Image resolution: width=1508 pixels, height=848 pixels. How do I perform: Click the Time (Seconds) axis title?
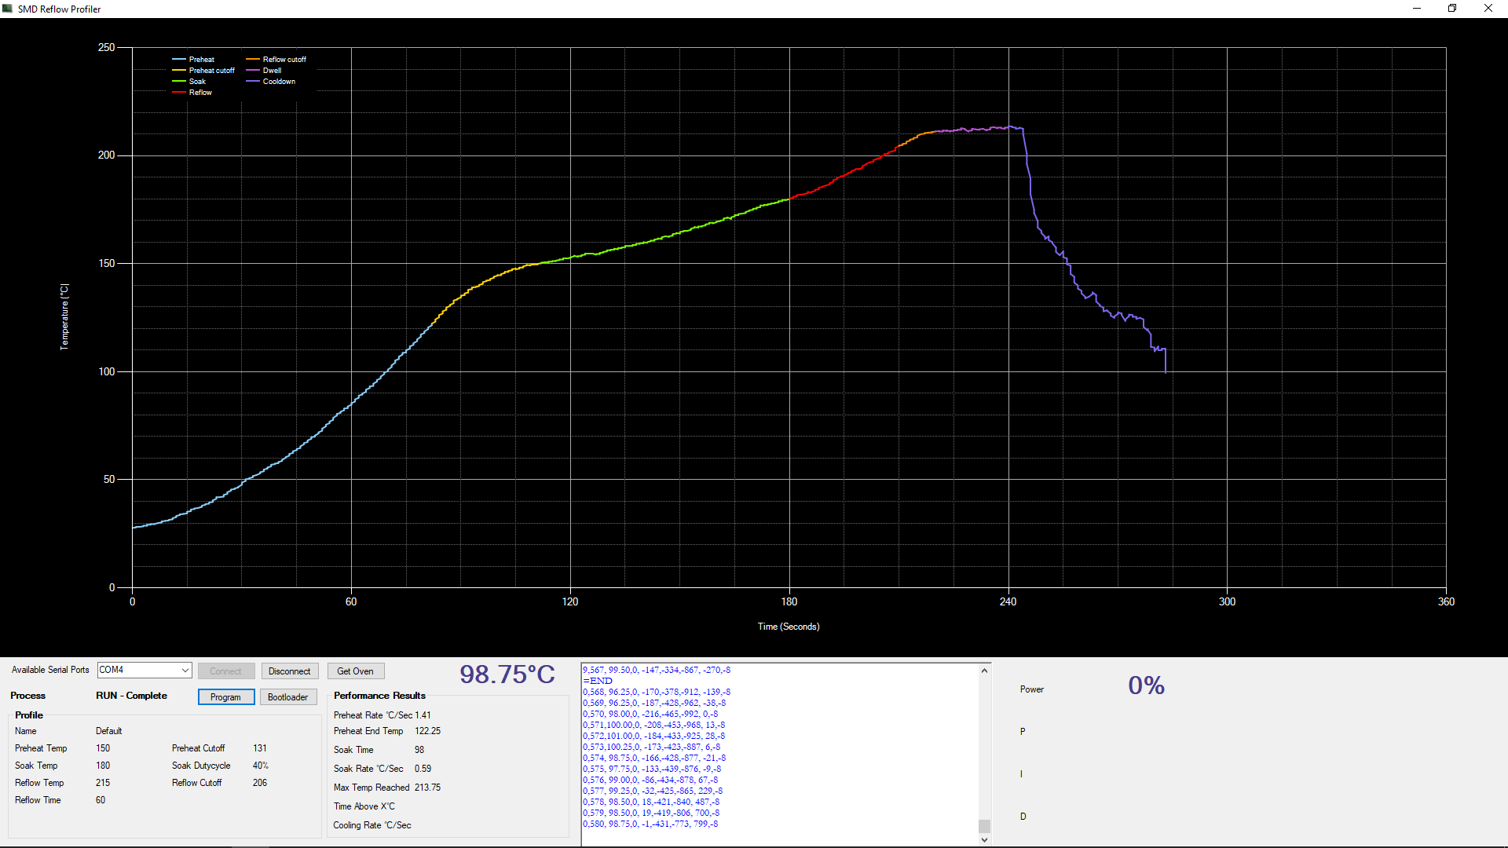coord(789,627)
